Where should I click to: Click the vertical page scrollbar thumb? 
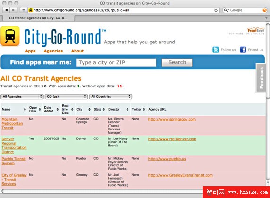[268, 61]
